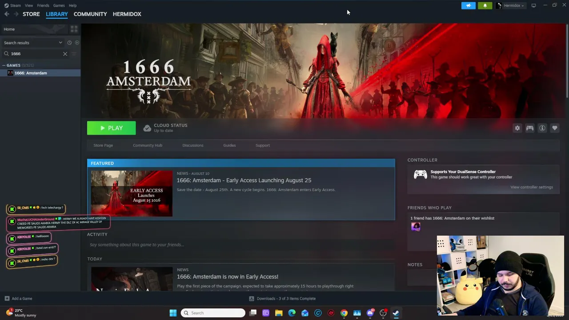
Task: Open the Search results dropdown
Action: click(x=32, y=43)
